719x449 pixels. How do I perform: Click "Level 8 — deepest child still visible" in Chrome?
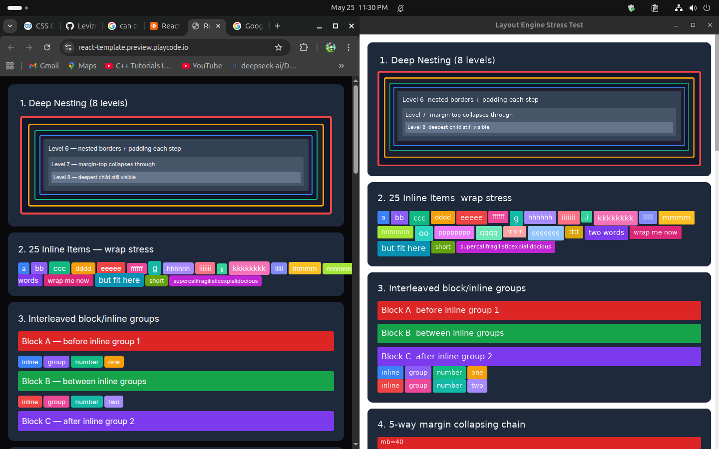(176, 177)
